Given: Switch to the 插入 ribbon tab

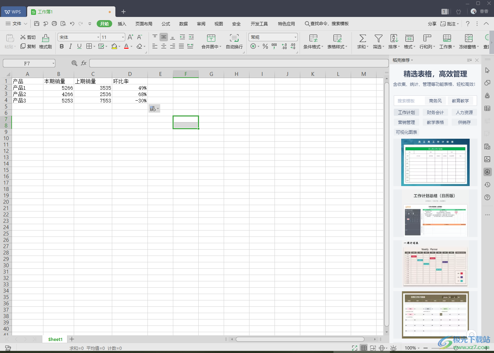Looking at the screenshot, I should (x=122, y=24).
